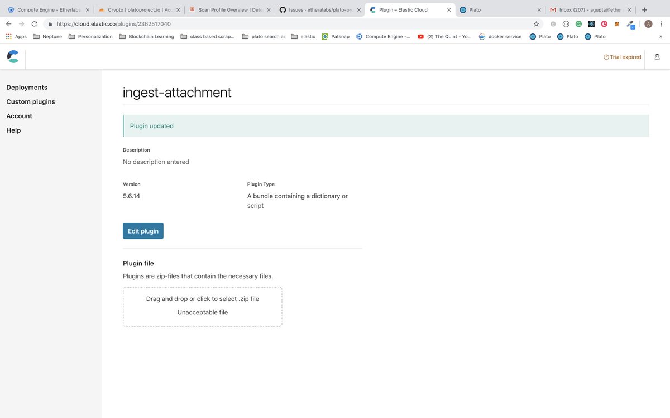Click the Grammarly extension icon

(x=578, y=24)
